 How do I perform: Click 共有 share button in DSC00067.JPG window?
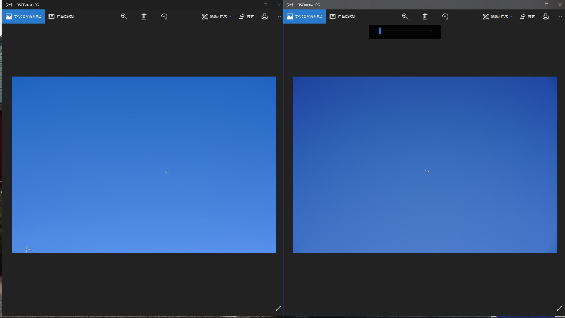click(x=527, y=16)
